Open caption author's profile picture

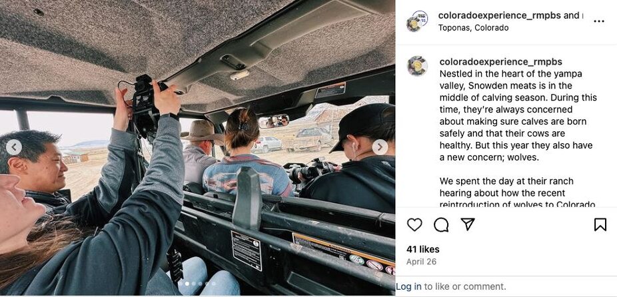[x=417, y=66]
